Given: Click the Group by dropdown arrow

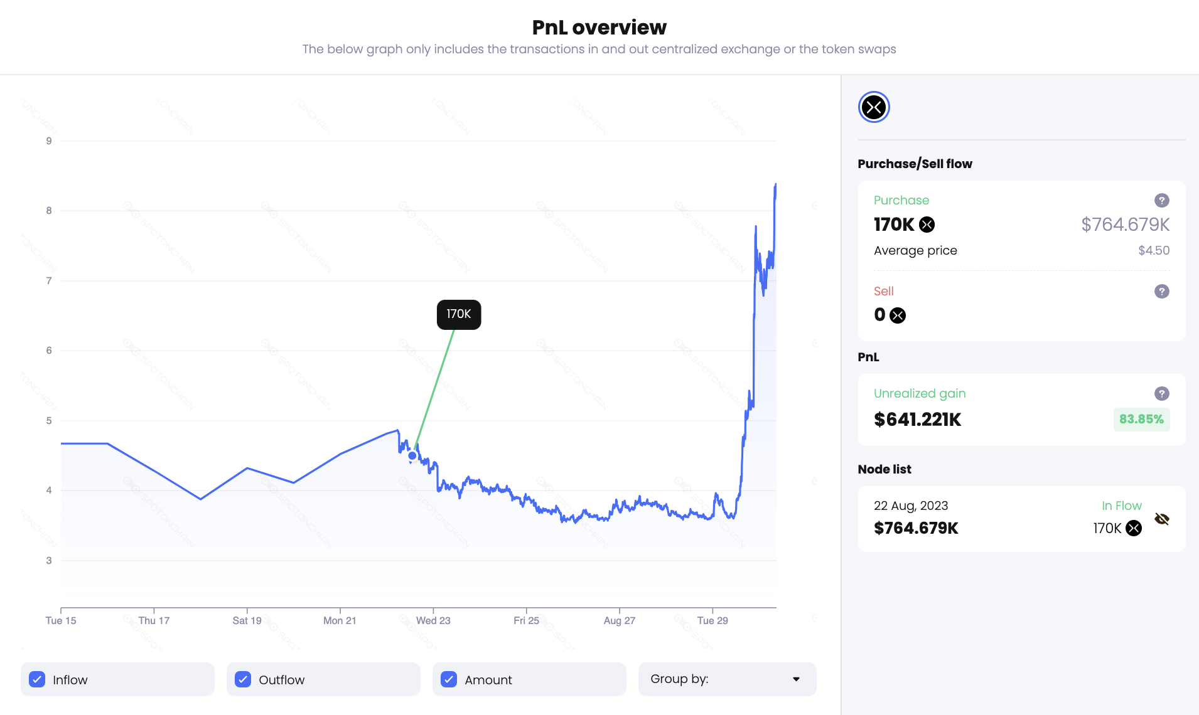Looking at the screenshot, I should pos(796,679).
